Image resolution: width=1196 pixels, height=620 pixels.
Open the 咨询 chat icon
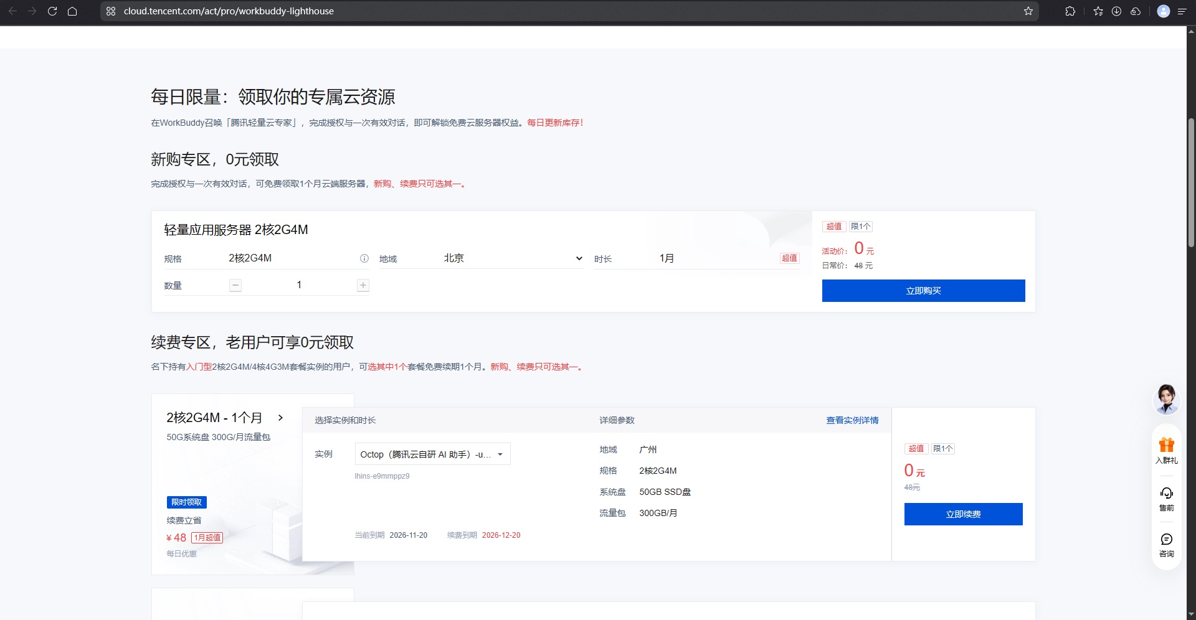(x=1166, y=545)
